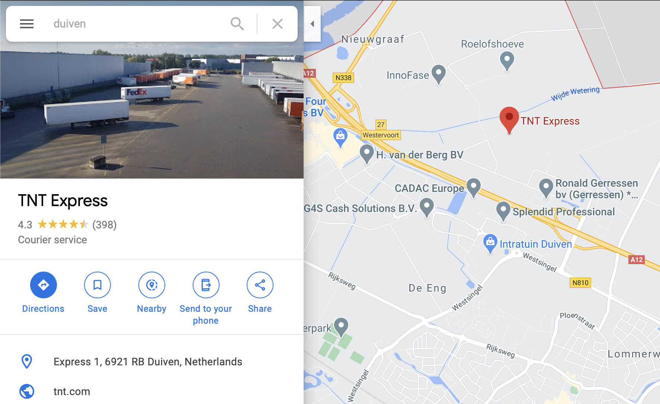Viewport: 660px width, 404px height.
Task: Click the Express 1 Duiven address
Action: point(148,362)
